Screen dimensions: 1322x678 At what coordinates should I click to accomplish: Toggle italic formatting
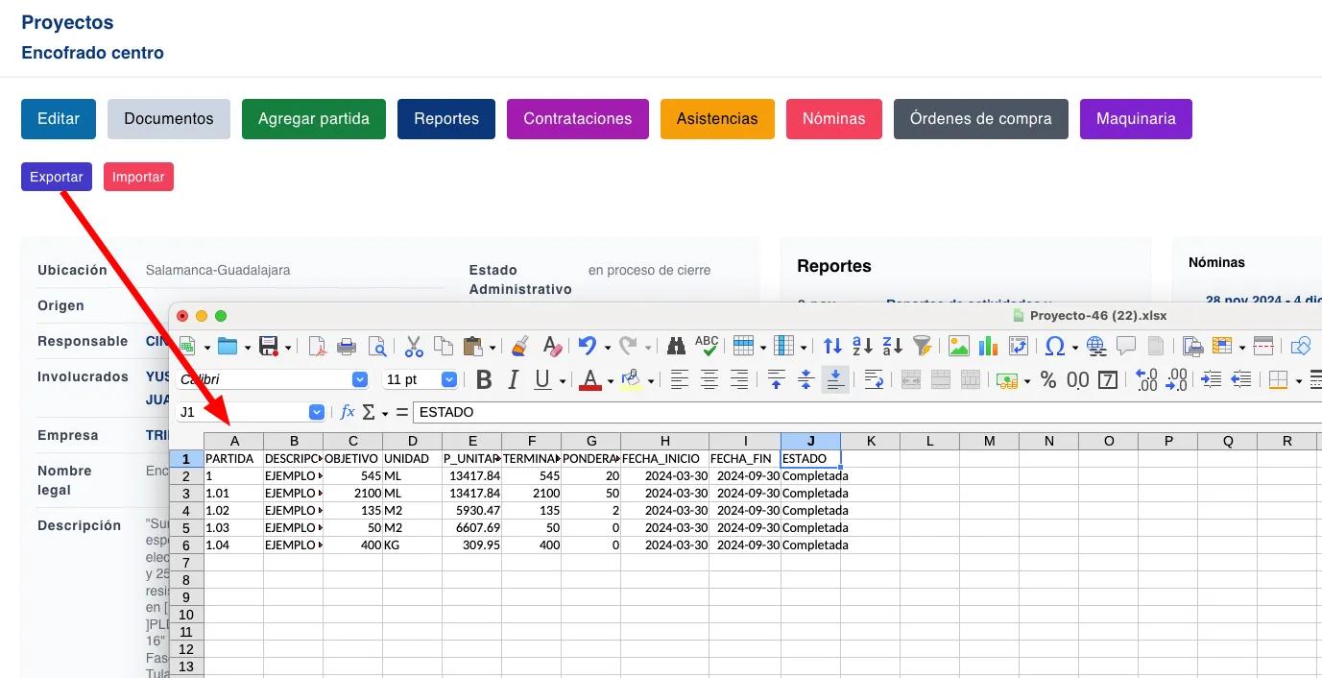point(513,380)
